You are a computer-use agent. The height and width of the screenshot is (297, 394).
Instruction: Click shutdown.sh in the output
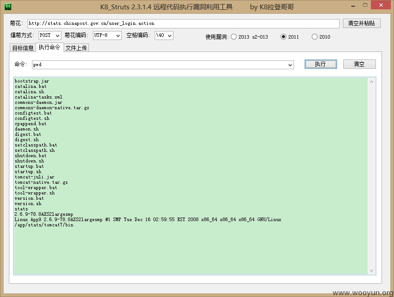[29, 161]
